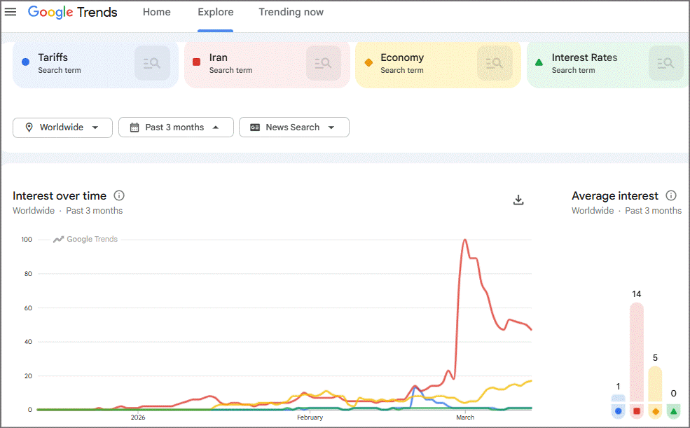This screenshot has height=428, width=690.
Task: Open Average interest info icon
Action: click(x=670, y=195)
